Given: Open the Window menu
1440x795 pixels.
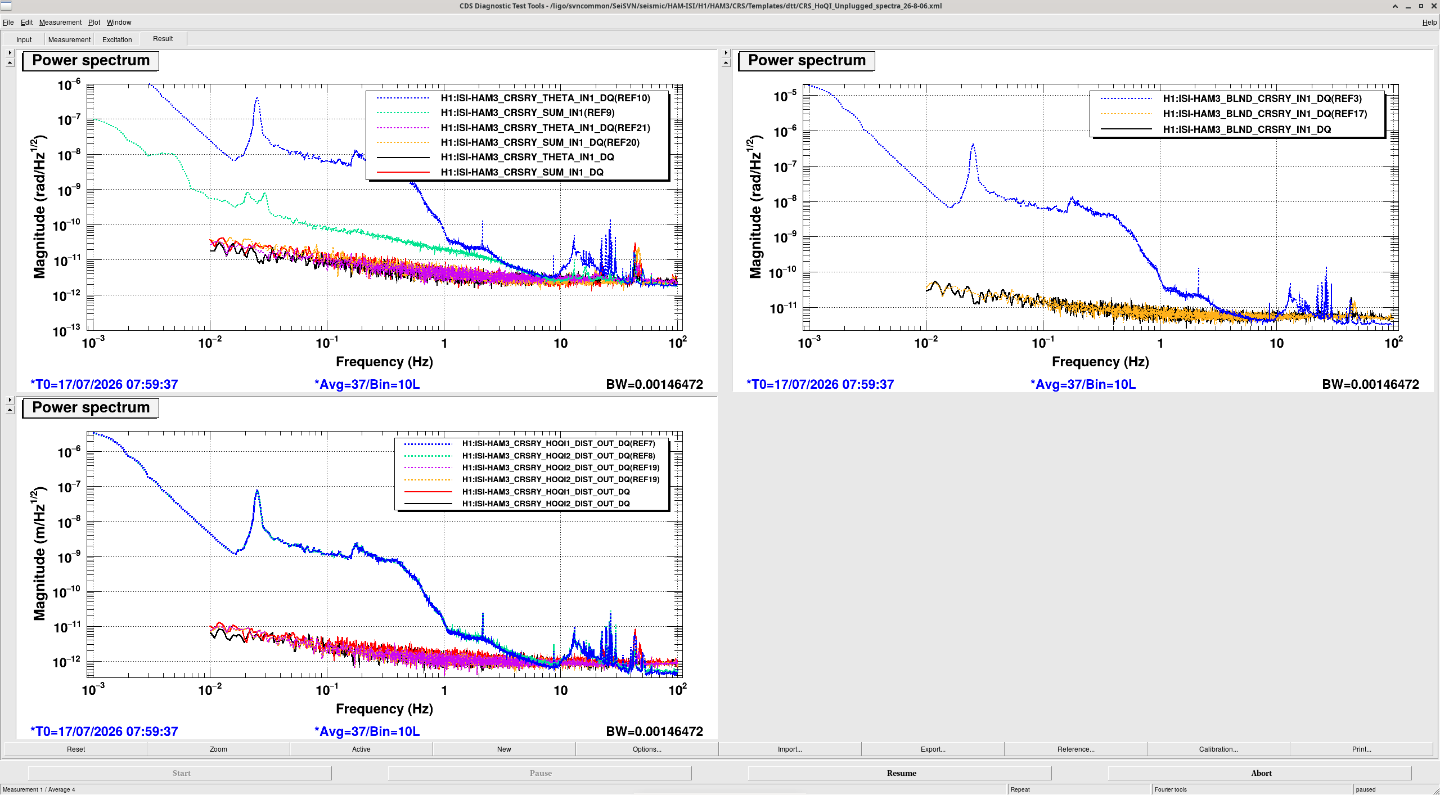Looking at the screenshot, I should coord(119,23).
